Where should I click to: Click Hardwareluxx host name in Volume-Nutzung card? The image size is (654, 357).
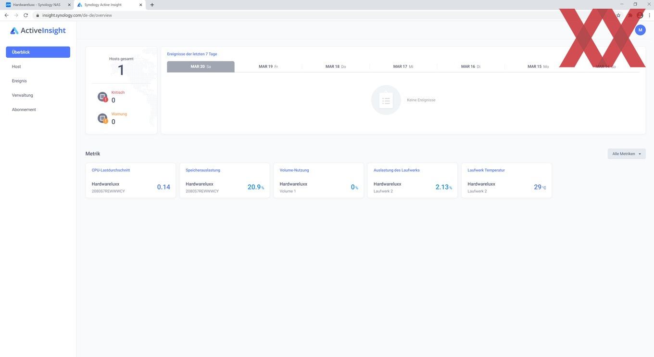point(293,184)
